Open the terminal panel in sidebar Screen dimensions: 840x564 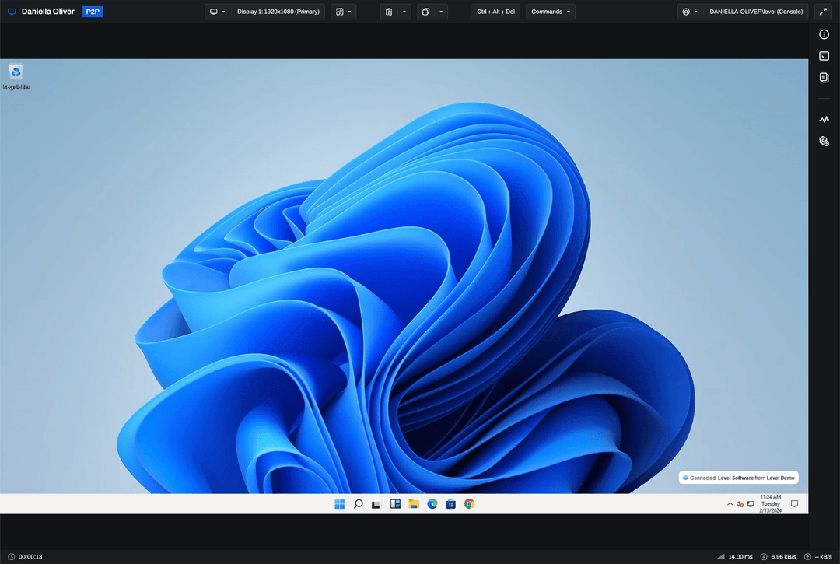824,56
